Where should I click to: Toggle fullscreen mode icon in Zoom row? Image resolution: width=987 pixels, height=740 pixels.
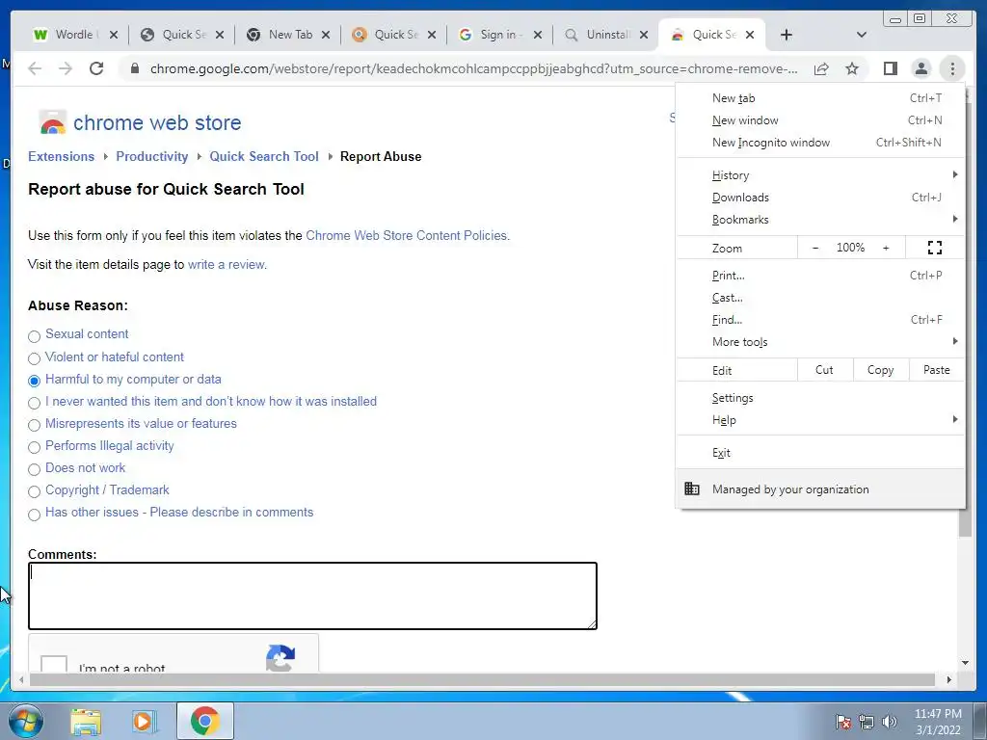(x=935, y=248)
